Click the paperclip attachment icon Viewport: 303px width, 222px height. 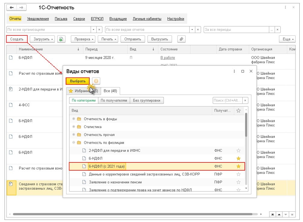point(181,39)
